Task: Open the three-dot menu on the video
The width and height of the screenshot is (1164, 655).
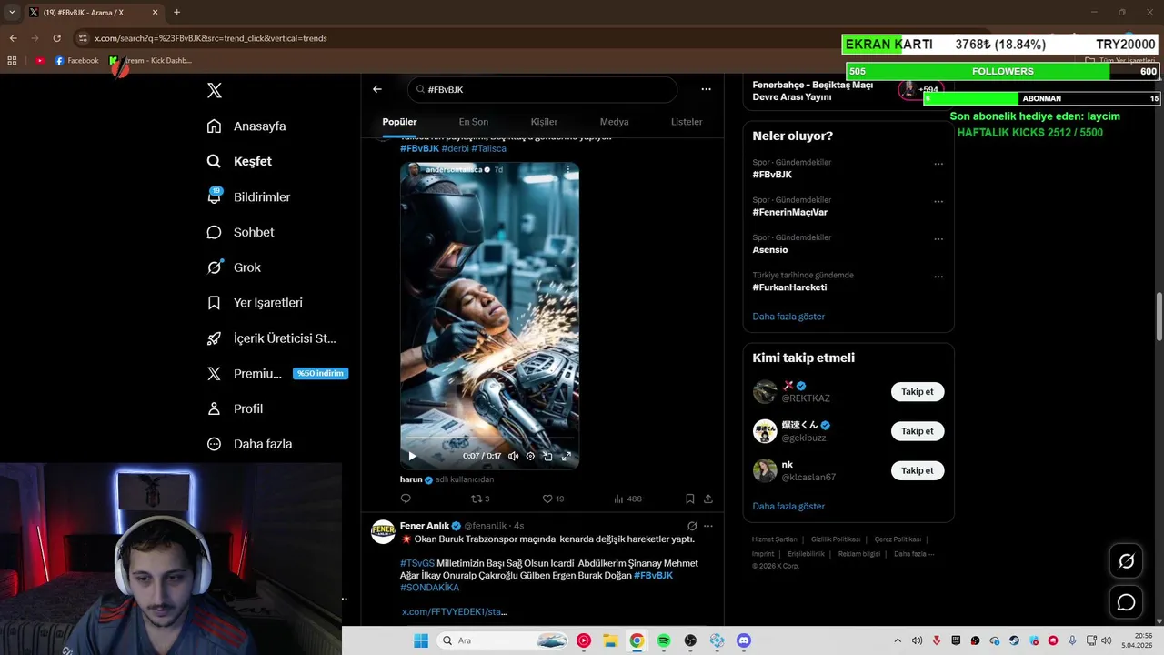Action: pyautogui.click(x=567, y=169)
